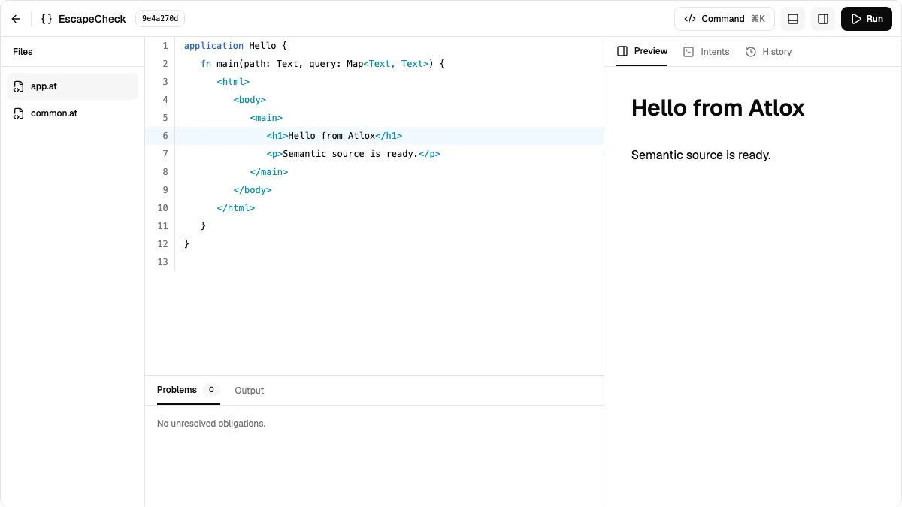902x507 pixels.
Task: Click code line 'application Hello {'
Action: (x=235, y=46)
